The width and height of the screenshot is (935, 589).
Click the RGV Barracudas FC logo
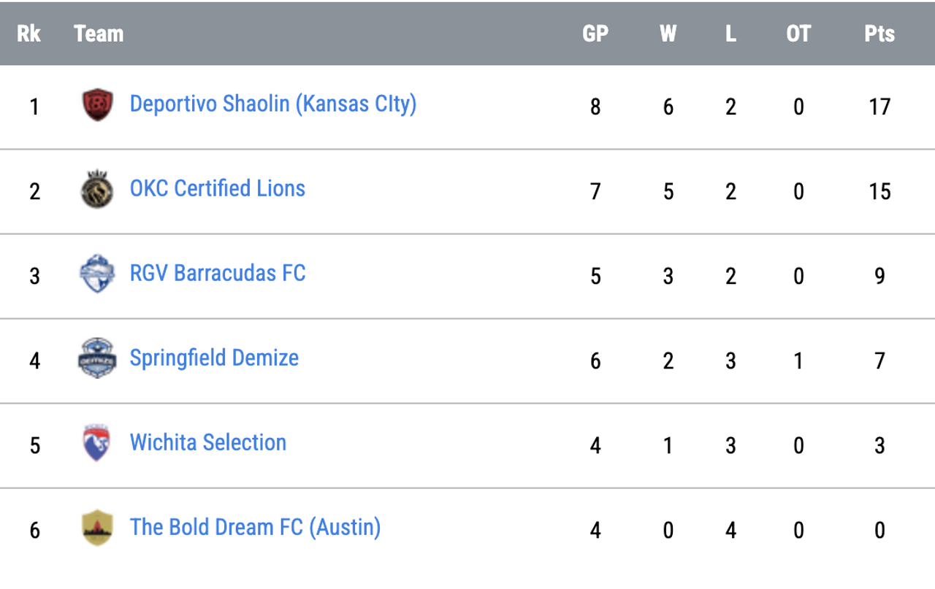(97, 274)
